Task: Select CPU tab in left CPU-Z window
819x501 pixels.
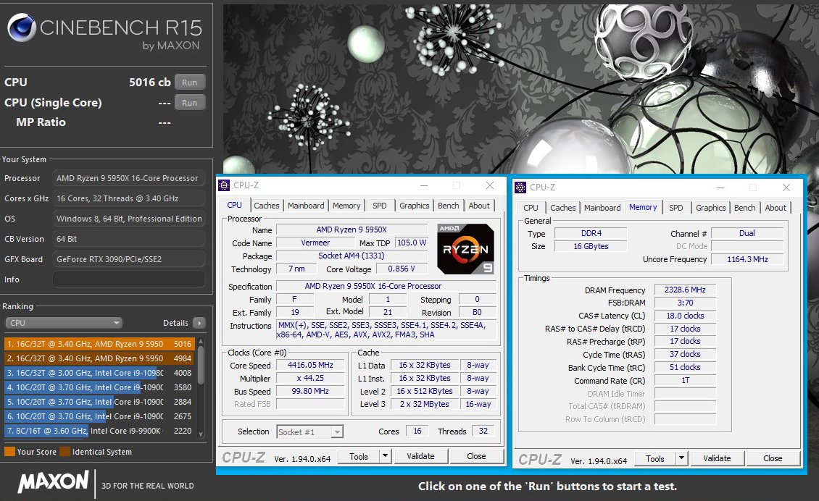Action: click(235, 205)
